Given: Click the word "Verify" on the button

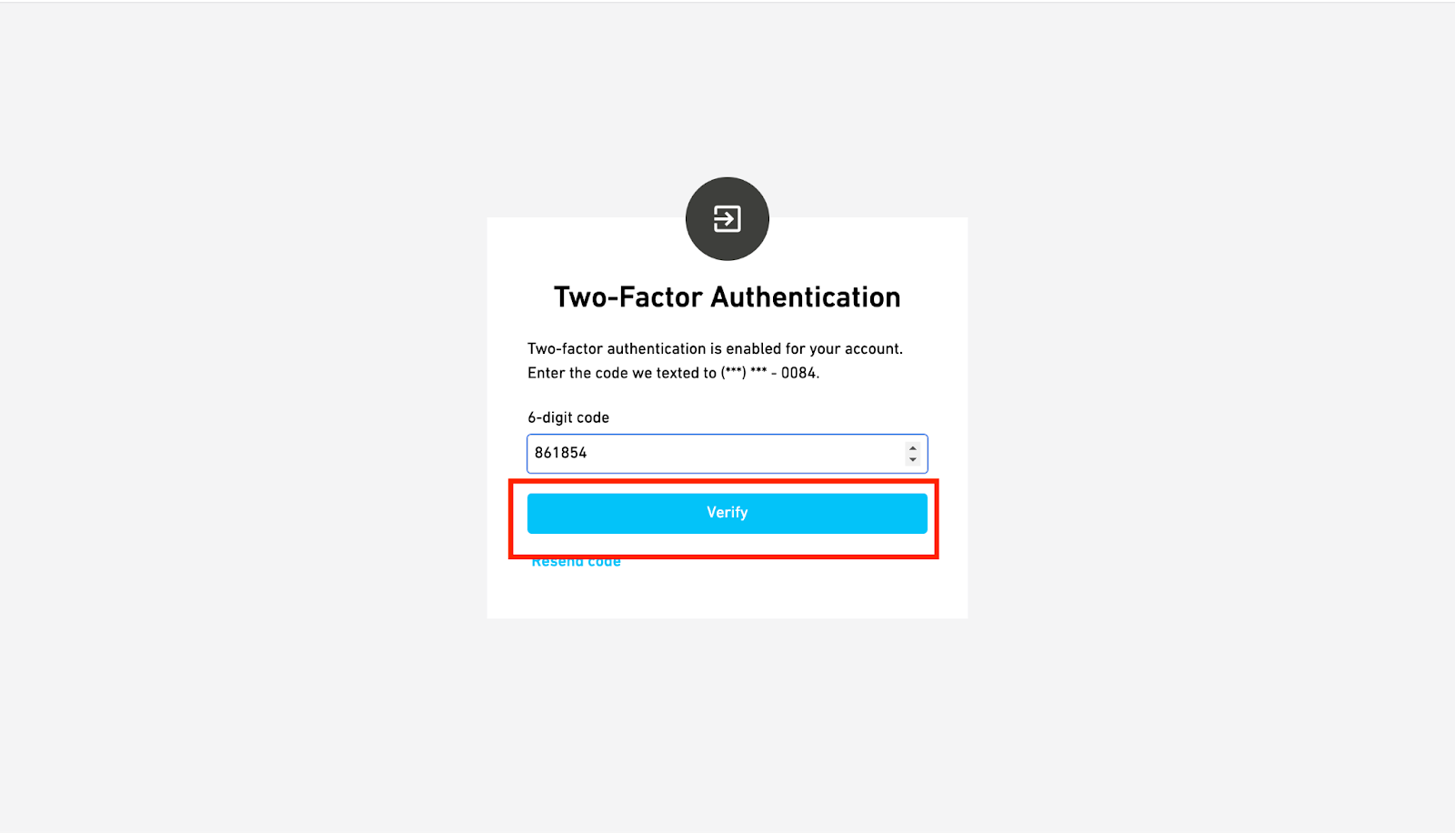Looking at the screenshot, I should pos(727,513).
